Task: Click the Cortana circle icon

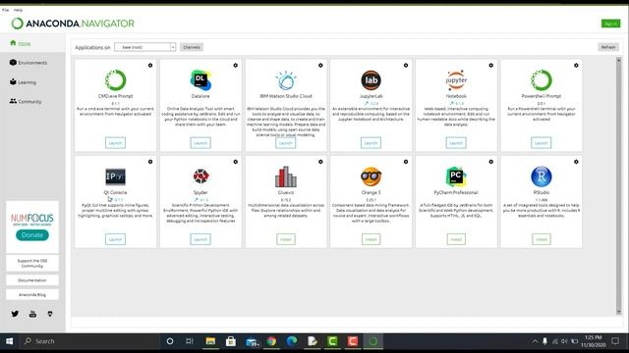Action: pyautogui.click(x=170, y=341)
